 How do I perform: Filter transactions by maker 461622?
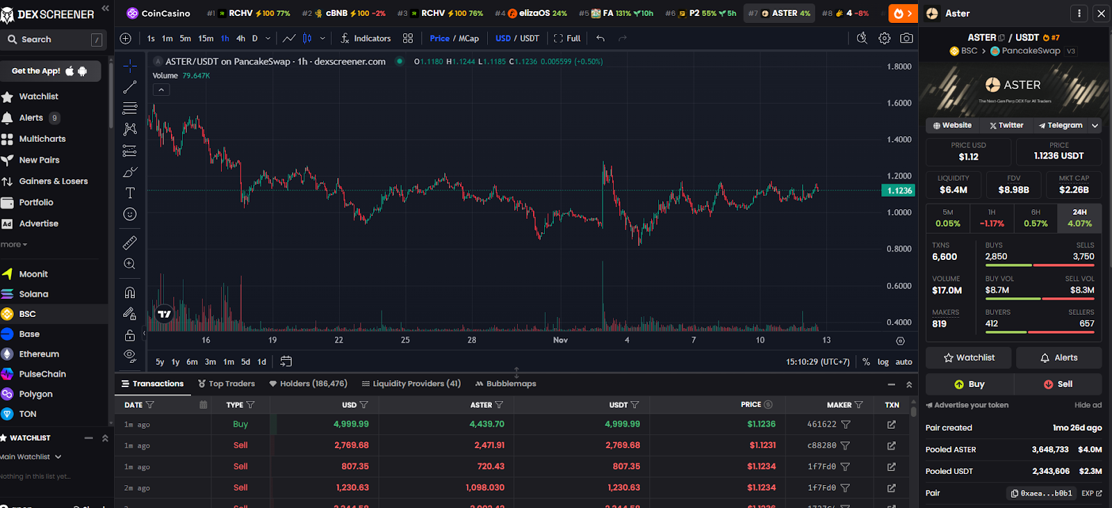[x=846, y=424]
